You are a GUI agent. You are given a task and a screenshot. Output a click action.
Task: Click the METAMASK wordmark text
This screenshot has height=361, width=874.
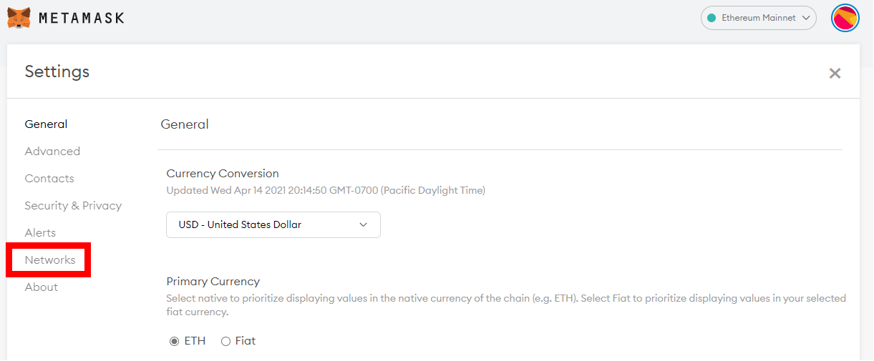[82, 18]
